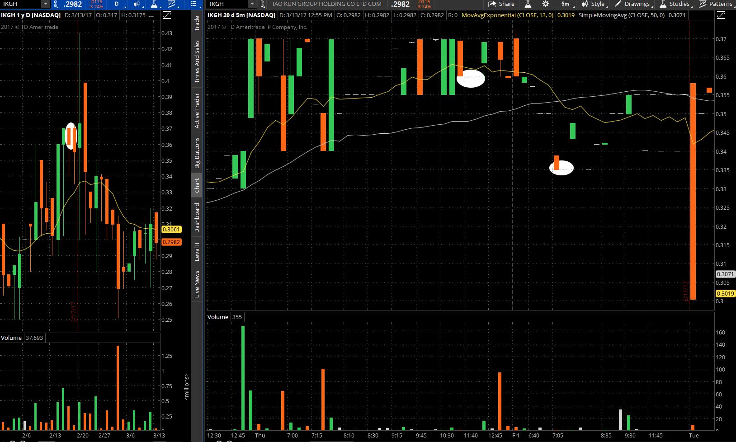The image size is (736, 442).
Task: Change the left chart D timeframe
Action: point(118,4)
